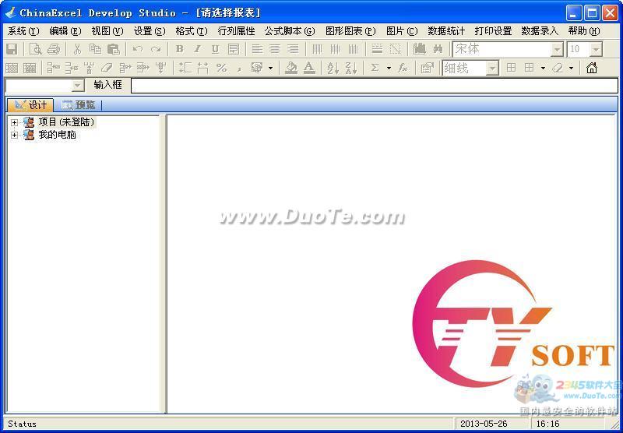623x433 pixels.
Task: Click the upward arrows column icon left of the eraser
Action: [90, 69]
